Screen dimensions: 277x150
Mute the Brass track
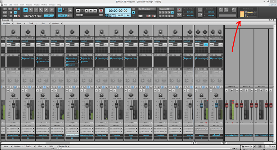[x=126, y=90]
